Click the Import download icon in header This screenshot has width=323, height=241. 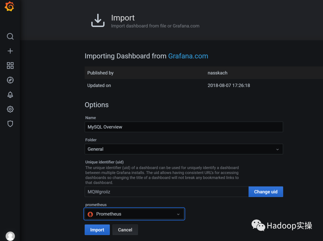click(98, 20)
